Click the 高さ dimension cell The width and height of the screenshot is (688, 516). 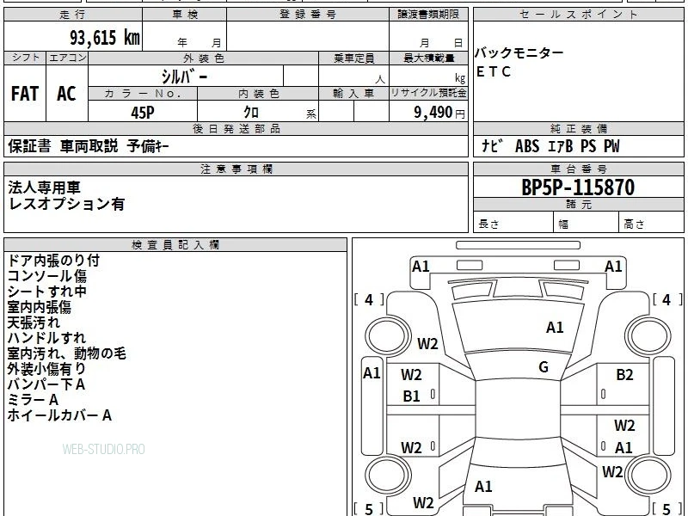click(x=652, y=224)
